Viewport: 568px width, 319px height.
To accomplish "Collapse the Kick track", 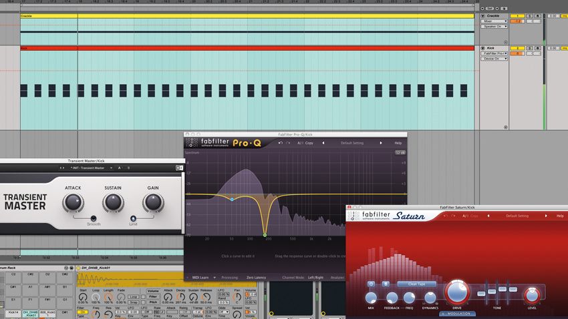I will 482,48.
